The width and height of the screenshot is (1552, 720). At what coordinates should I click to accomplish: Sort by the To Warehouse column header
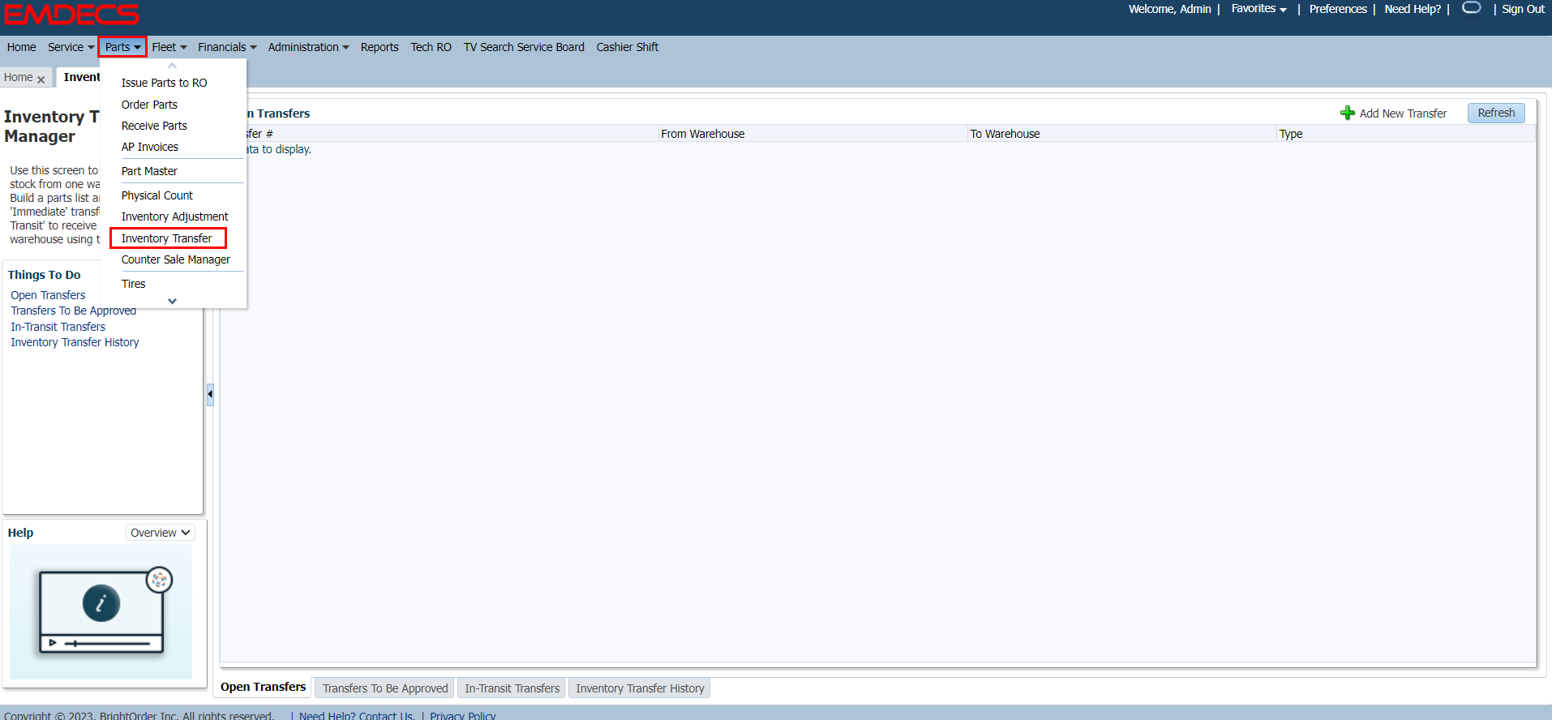[1122, 134]
